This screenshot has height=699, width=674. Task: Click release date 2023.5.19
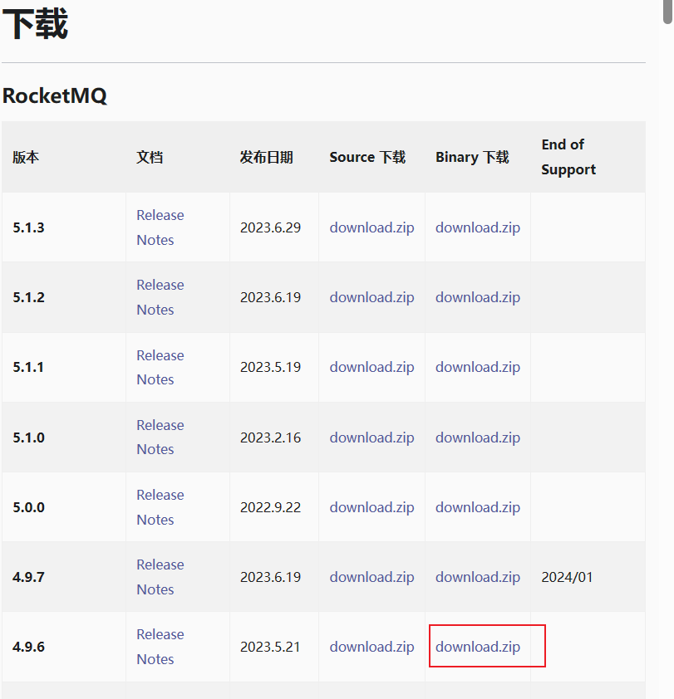point(270,367)
